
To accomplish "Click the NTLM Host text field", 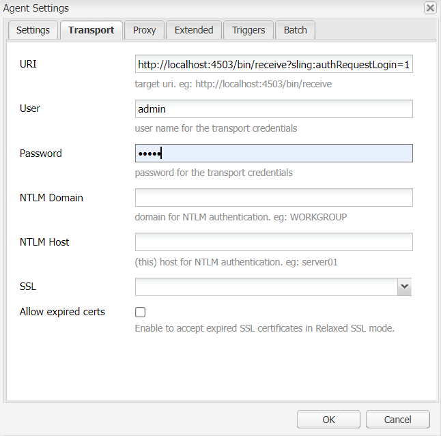I will coord(273,242).
